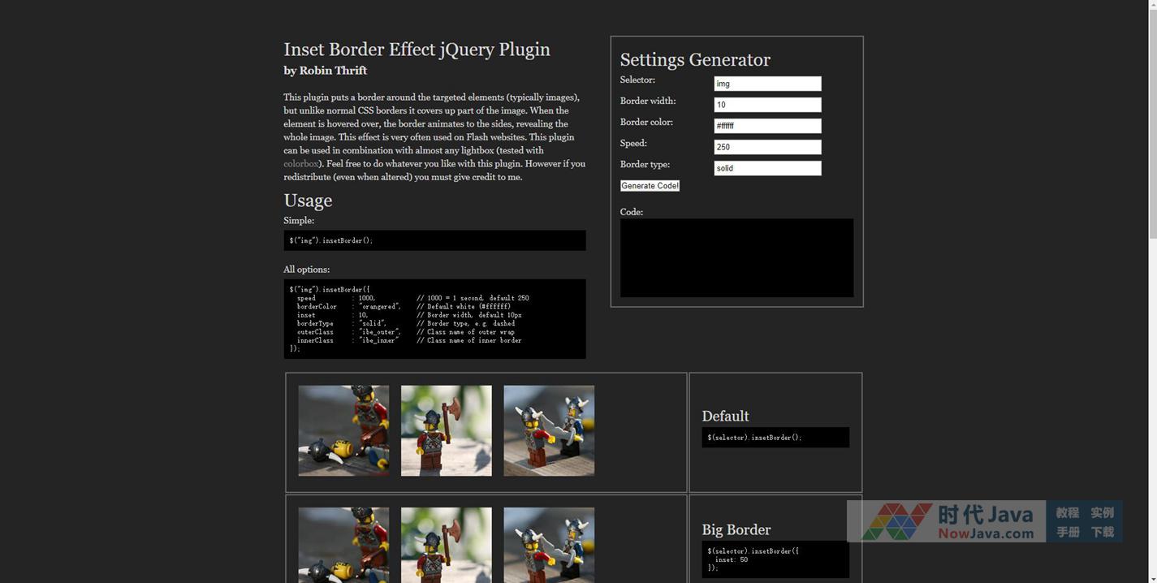Select third thumbnail in Big Border row

(549, 544)
